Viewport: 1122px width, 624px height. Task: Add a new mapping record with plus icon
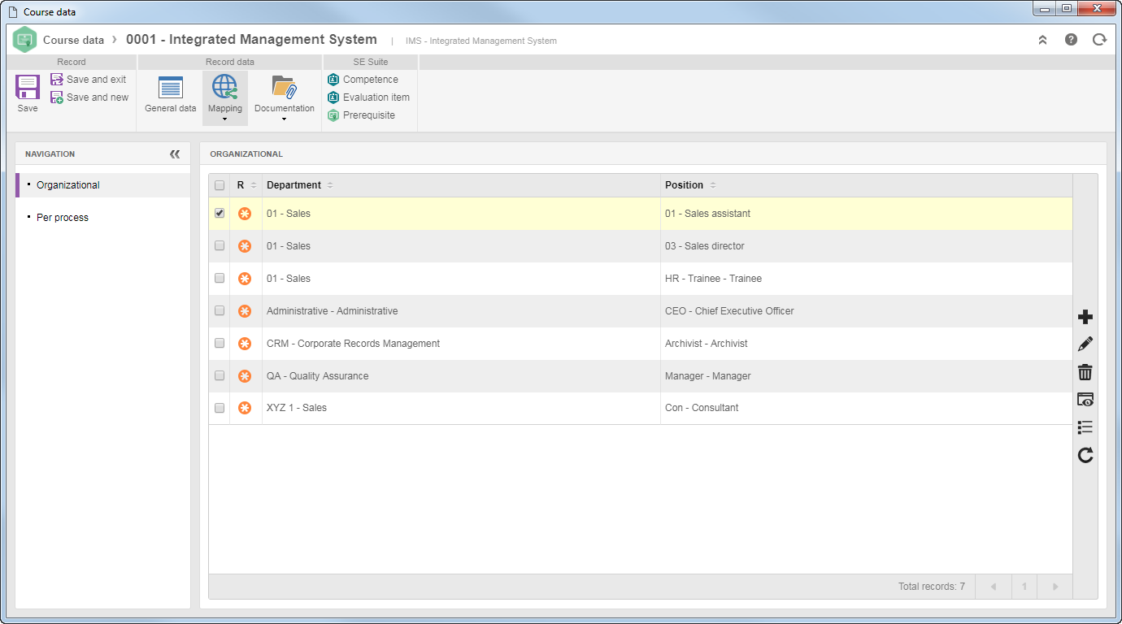point(1085,317)
